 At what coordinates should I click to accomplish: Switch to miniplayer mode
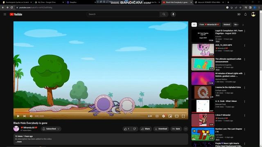(x=170, y=116)
